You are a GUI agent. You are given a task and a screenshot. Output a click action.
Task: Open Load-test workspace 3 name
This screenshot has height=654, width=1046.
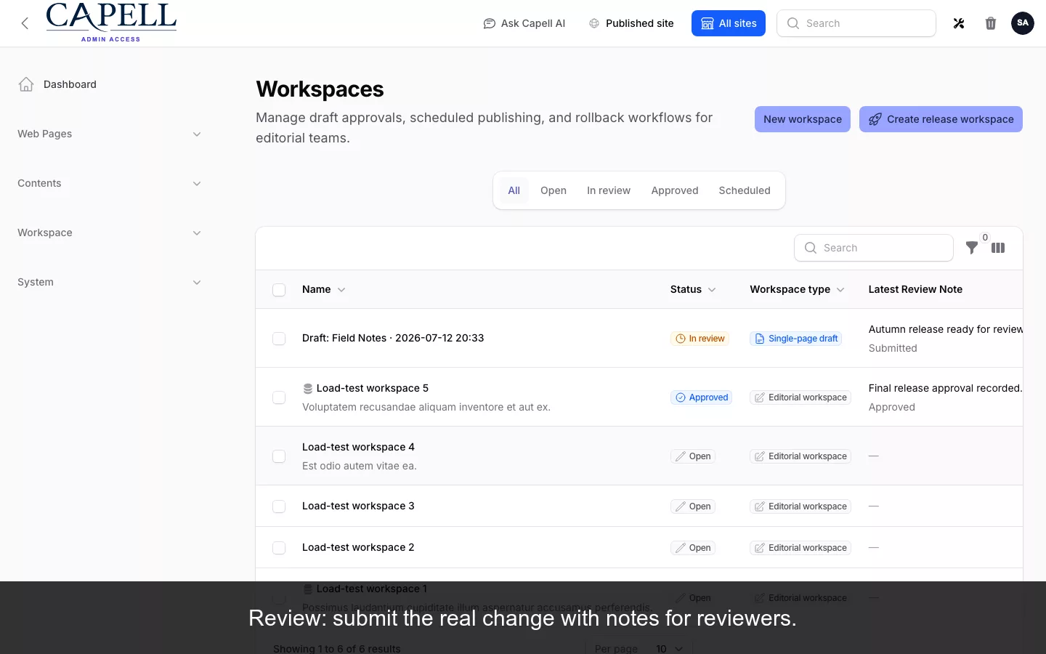[x=358, y=506]
